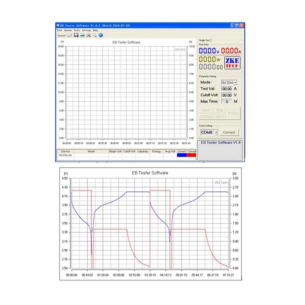This screenshot has height=305, width=305.
Task: Save test data with the disk icon
Action: (76, 35)
